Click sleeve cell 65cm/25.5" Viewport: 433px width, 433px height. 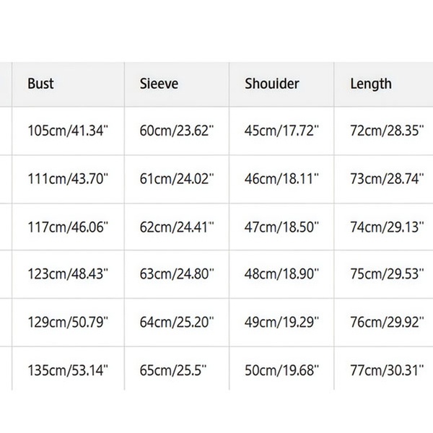pyautogui.click(x=174, y=371)
